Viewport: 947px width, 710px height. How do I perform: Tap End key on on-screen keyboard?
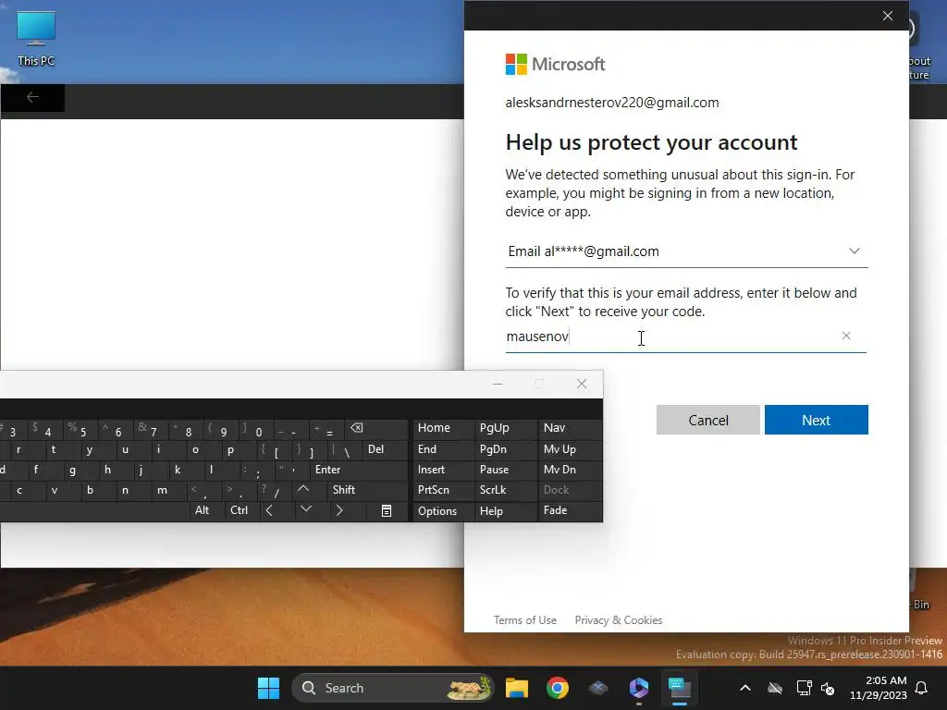point(443,449)
